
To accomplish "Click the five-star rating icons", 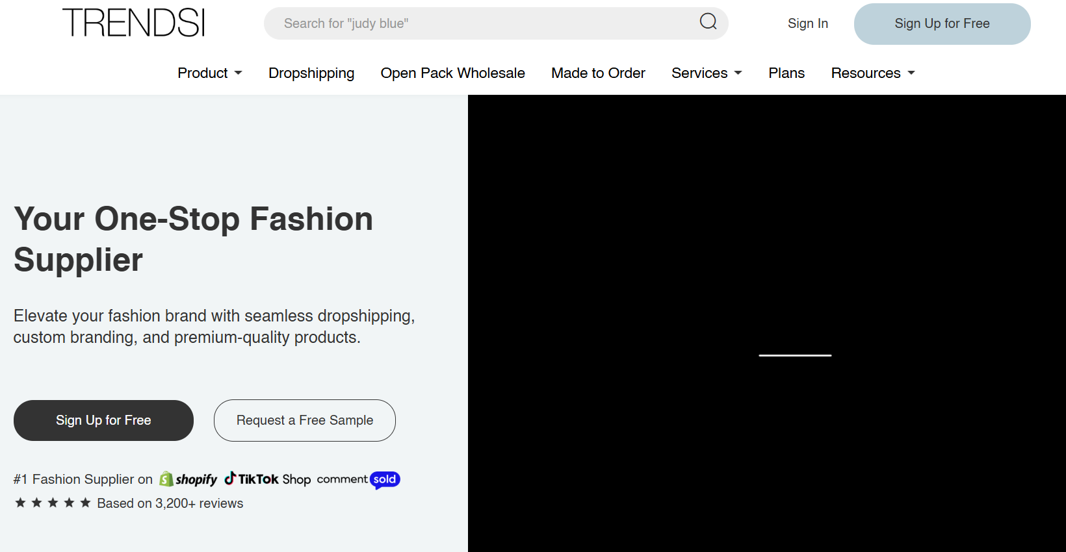I will (x=53, y=503).
